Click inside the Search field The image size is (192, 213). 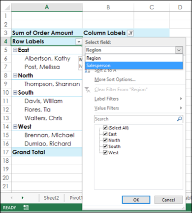[135, 119]
